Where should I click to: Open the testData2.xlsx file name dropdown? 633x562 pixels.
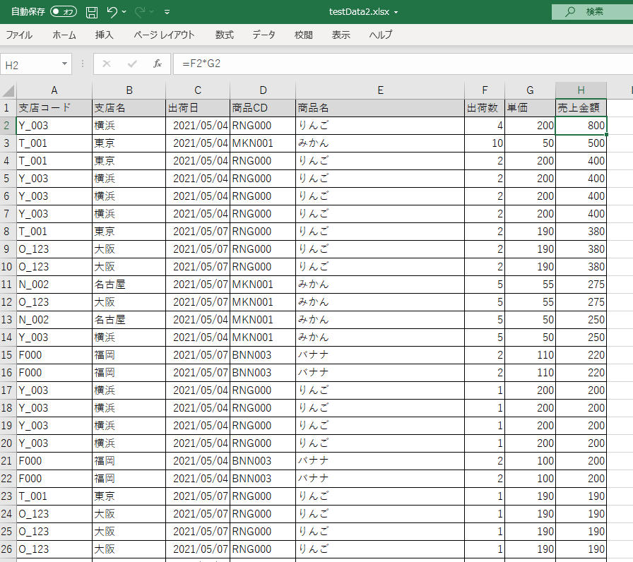point(396,13)
